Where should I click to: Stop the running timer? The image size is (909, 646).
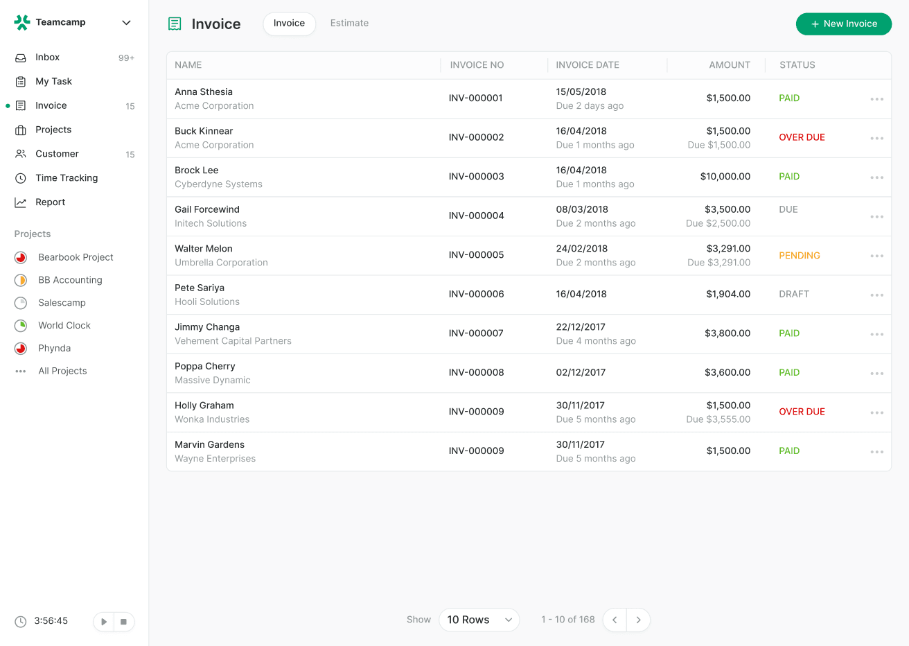(125, 622)
